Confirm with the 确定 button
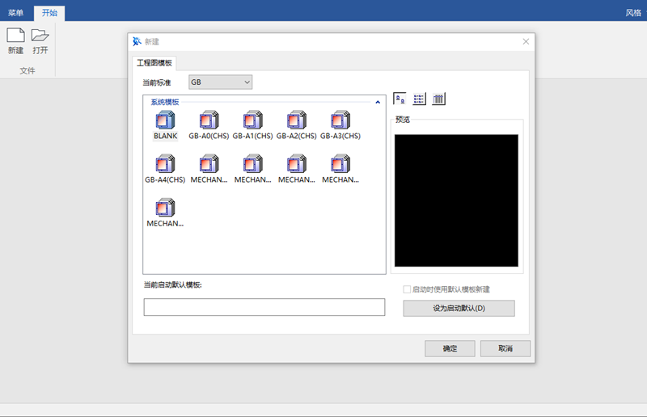 (x=450, y=348)
